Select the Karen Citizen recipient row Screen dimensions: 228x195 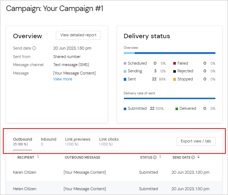coord(114,173)
